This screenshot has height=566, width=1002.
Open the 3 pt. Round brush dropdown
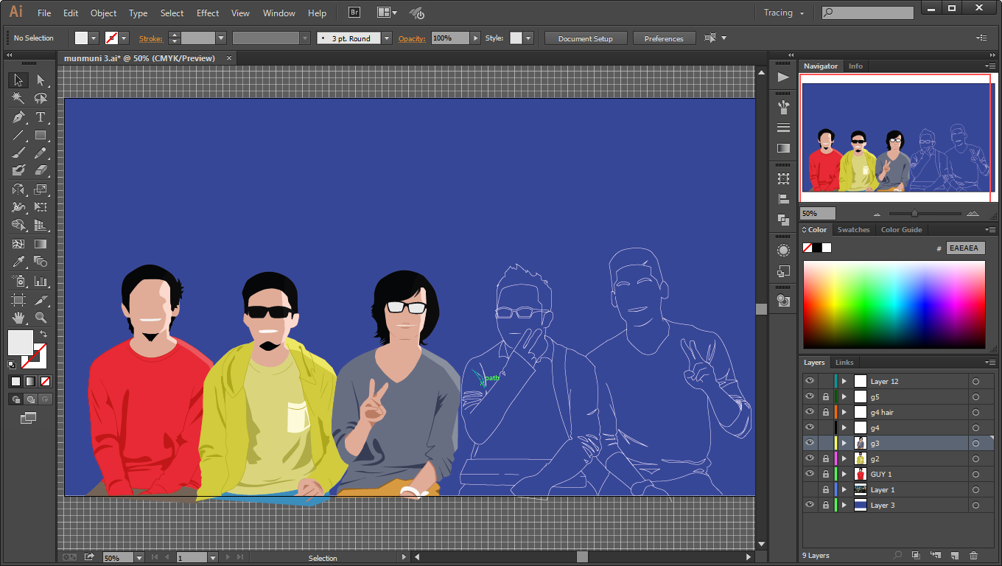pos(387,38)
